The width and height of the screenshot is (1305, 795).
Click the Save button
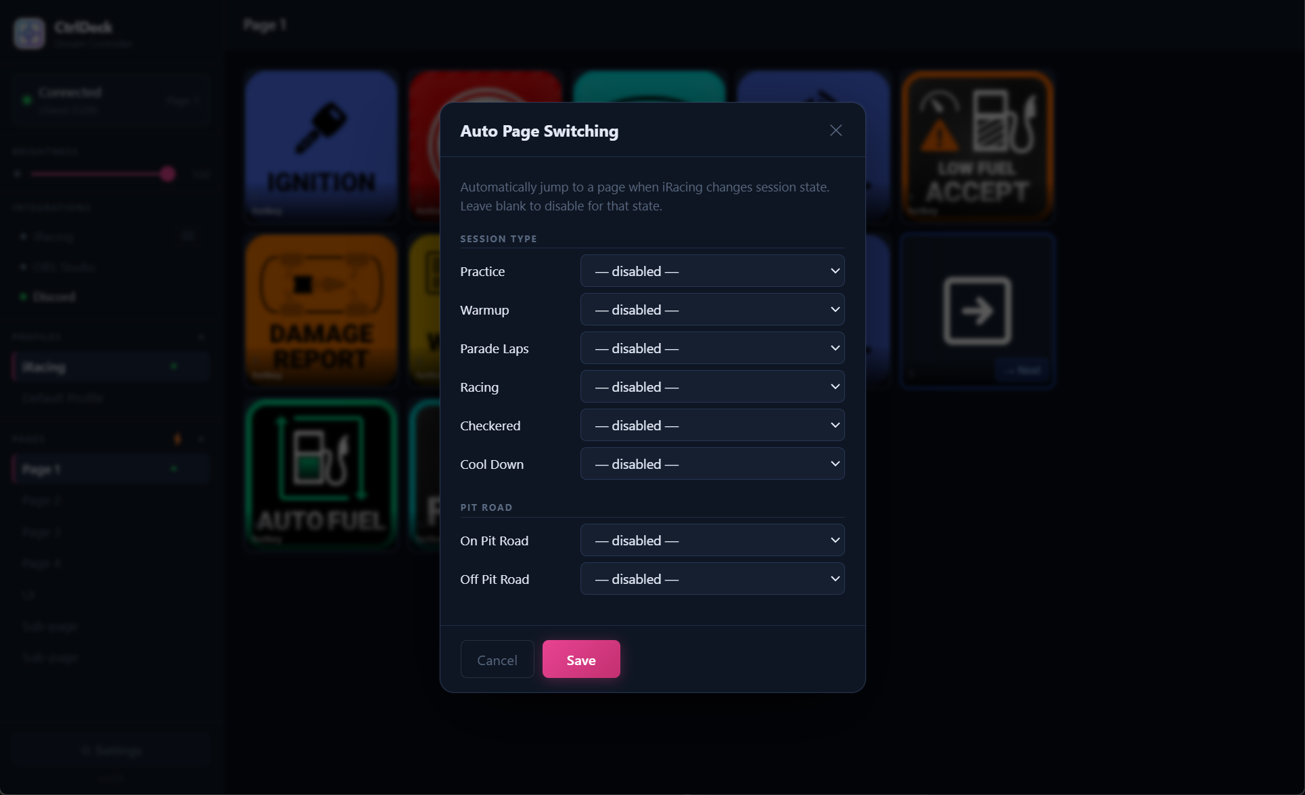pos(581,659)
